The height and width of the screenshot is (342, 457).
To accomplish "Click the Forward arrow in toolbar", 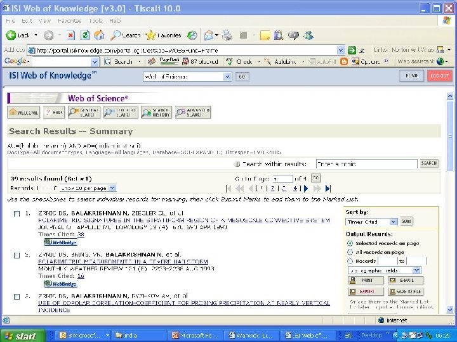I will [x=48, y=35].
